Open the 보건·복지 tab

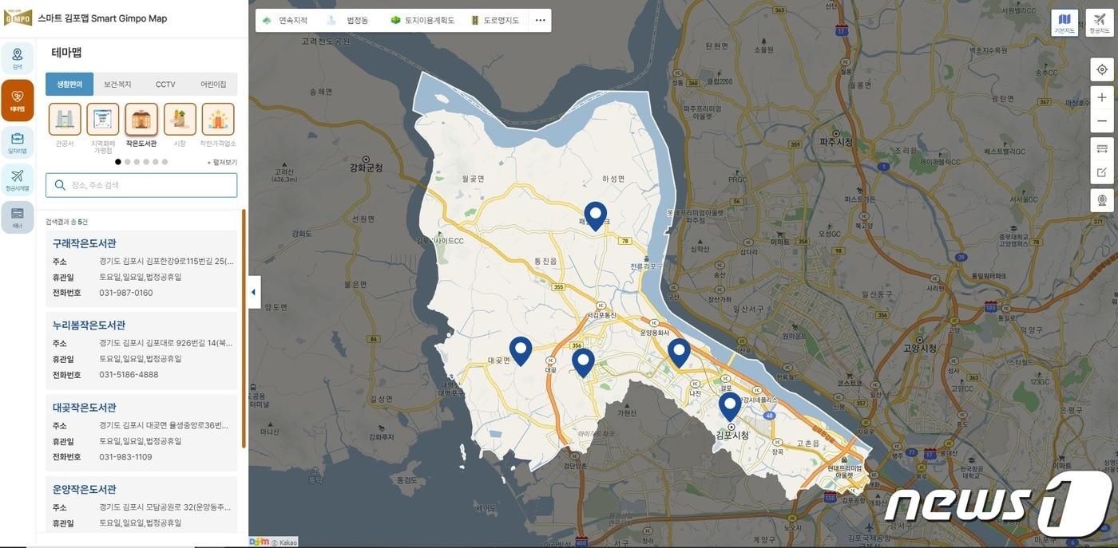point(117,85)
